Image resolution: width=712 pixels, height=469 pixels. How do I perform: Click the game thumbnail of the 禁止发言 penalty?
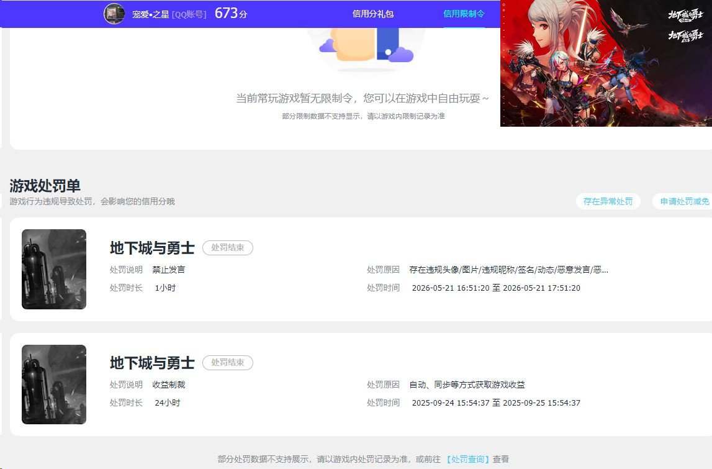[x=54, y=270]
